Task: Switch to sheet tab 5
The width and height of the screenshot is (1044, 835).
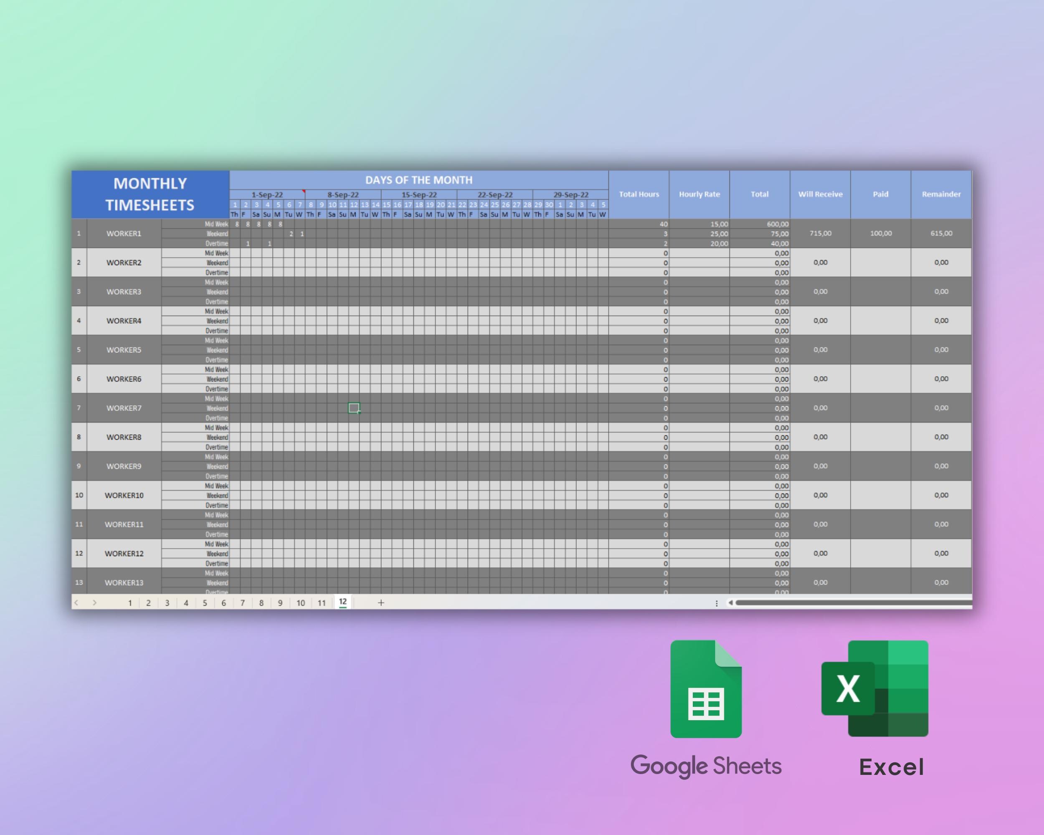Action: [x=205, y=602]
